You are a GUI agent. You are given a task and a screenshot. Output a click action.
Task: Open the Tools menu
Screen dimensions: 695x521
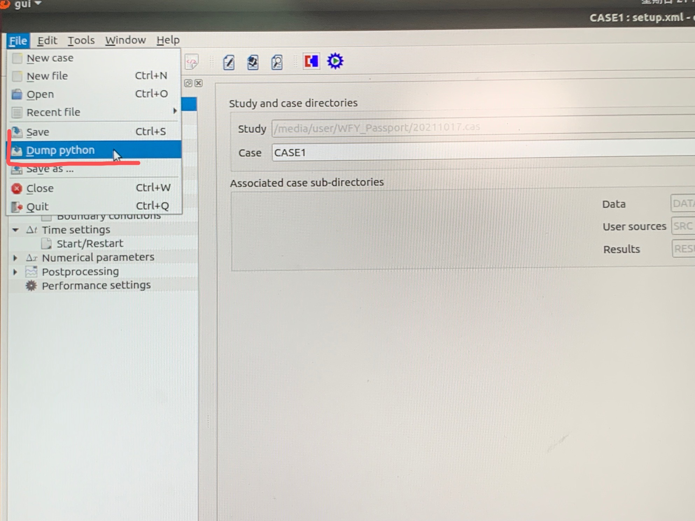click(x=81, y=40)
